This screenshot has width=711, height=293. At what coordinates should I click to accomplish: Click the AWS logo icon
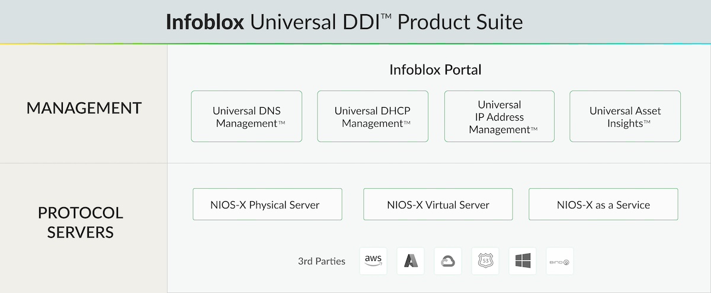pyautogui.click(x=373, y=261)
